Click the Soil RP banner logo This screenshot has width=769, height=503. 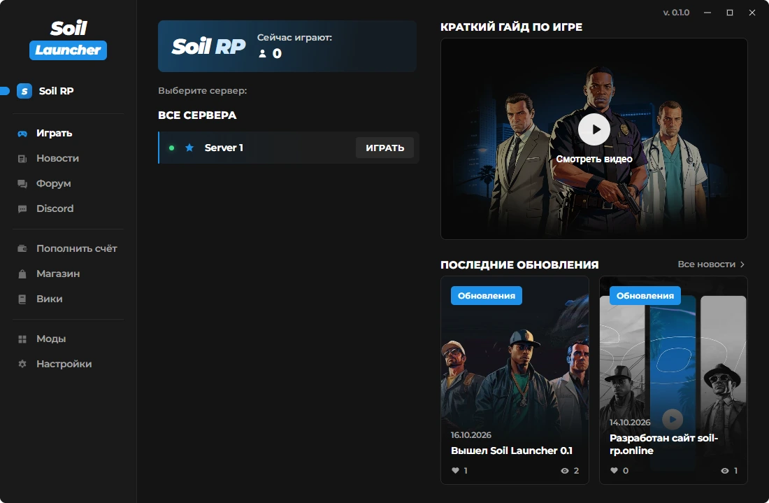point(208,47)
